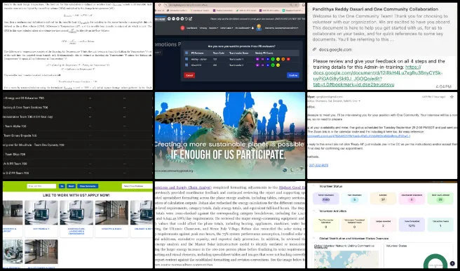Reload the page in the browser toolbar

(x=160, y=5)
